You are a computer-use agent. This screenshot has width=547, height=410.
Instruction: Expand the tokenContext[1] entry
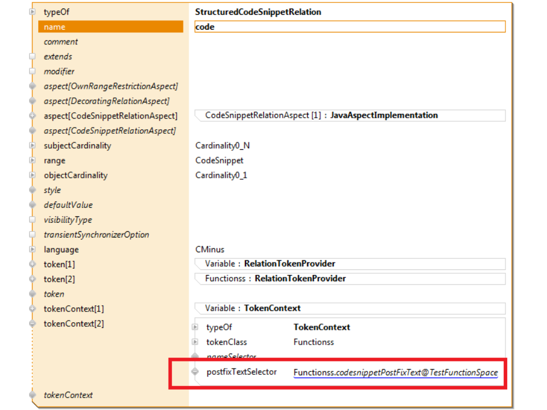pos(32,309)
